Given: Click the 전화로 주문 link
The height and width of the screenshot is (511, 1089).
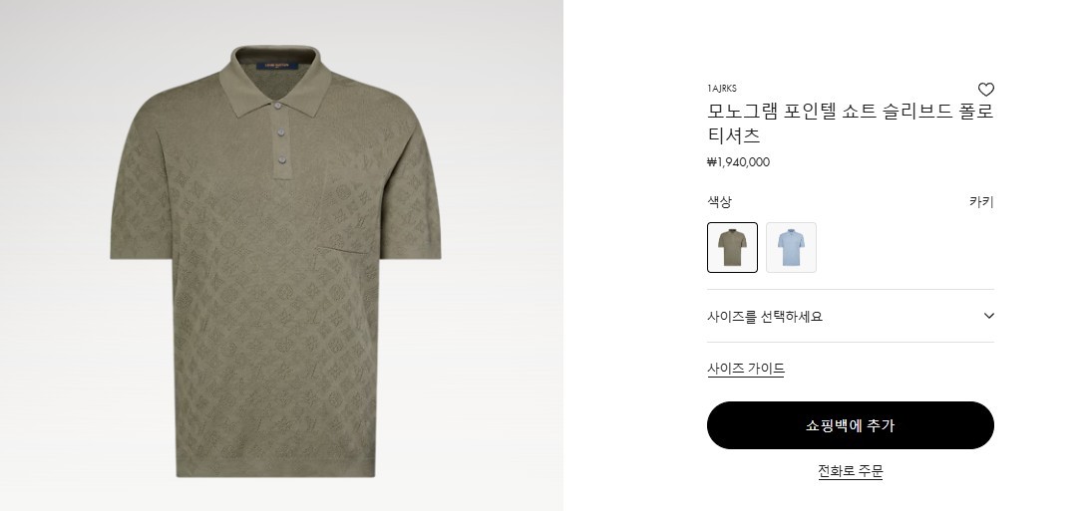Looking at the screenshot, I should 850,471.
